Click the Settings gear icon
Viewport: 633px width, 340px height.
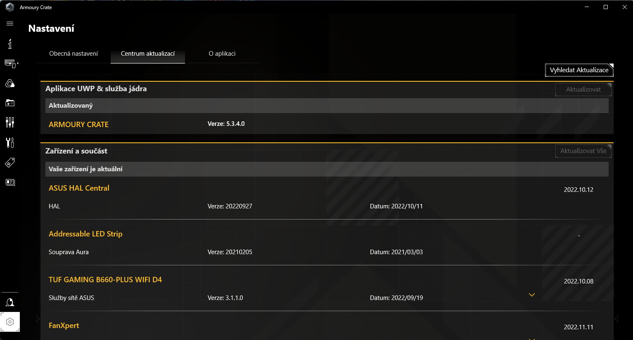click(x=10, y=322)
